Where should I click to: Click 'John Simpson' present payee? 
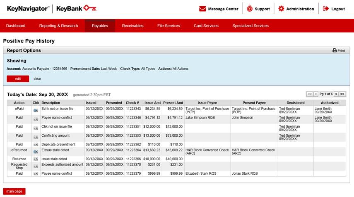click(243, 118)
